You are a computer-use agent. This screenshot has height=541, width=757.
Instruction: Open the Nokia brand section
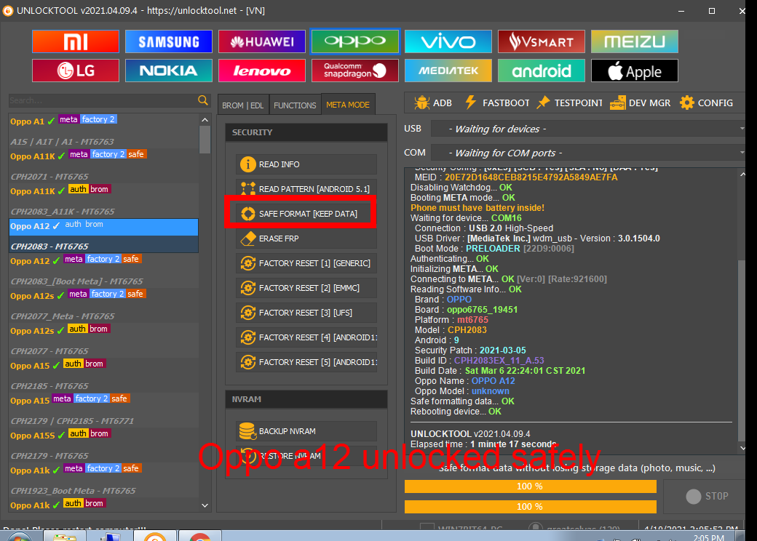[x=168, y=71]
